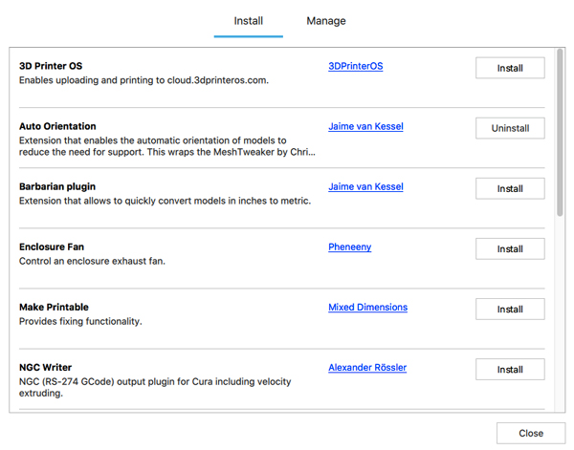
Task: Open the 3DPrinterOS author link
Action: (x=355, y=66)
